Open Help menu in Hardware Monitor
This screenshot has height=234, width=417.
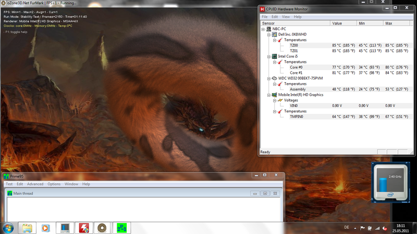298,17
